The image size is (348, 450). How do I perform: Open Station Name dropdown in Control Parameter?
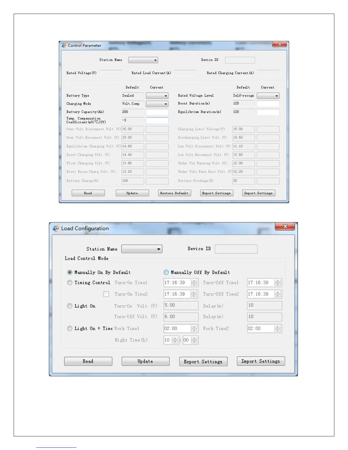[143, 60]
